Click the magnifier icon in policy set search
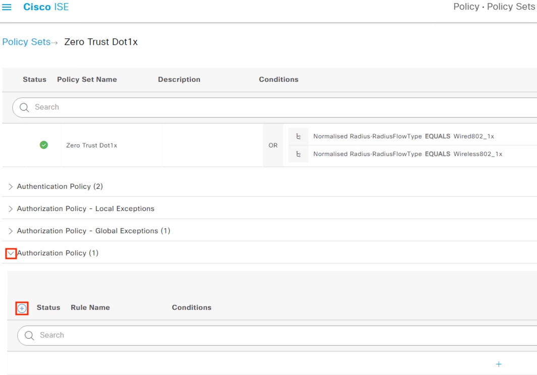This screenshot has height=375, width=537. point(24,107)
